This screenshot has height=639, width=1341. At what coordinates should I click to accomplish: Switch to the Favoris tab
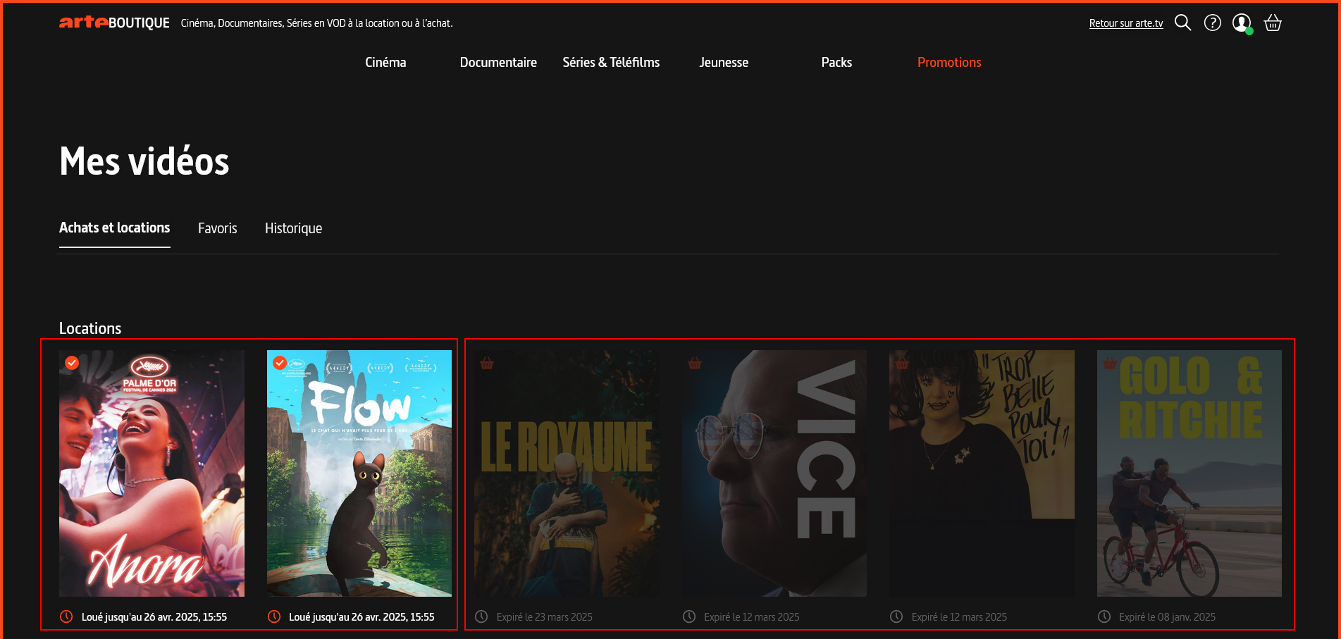[217, 228]
